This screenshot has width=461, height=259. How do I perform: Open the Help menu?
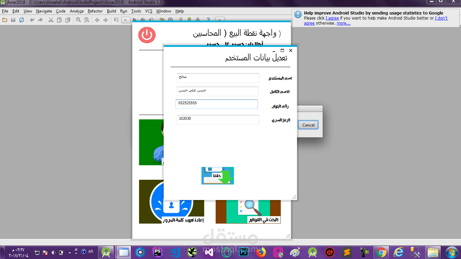click(x=180, y=11)
